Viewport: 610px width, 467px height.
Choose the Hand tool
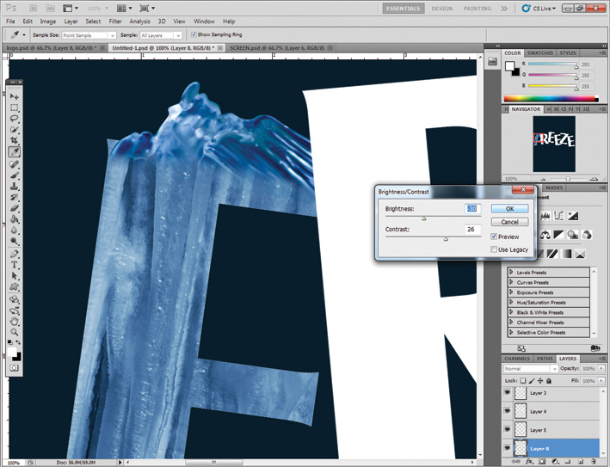tap(15, 320)
